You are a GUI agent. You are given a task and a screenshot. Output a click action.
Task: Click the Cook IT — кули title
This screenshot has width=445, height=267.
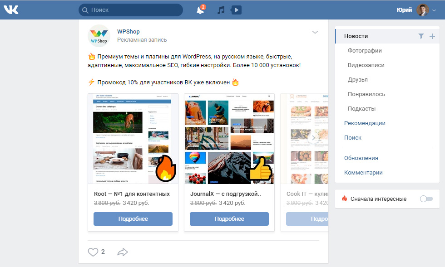[x=307, y=194]
